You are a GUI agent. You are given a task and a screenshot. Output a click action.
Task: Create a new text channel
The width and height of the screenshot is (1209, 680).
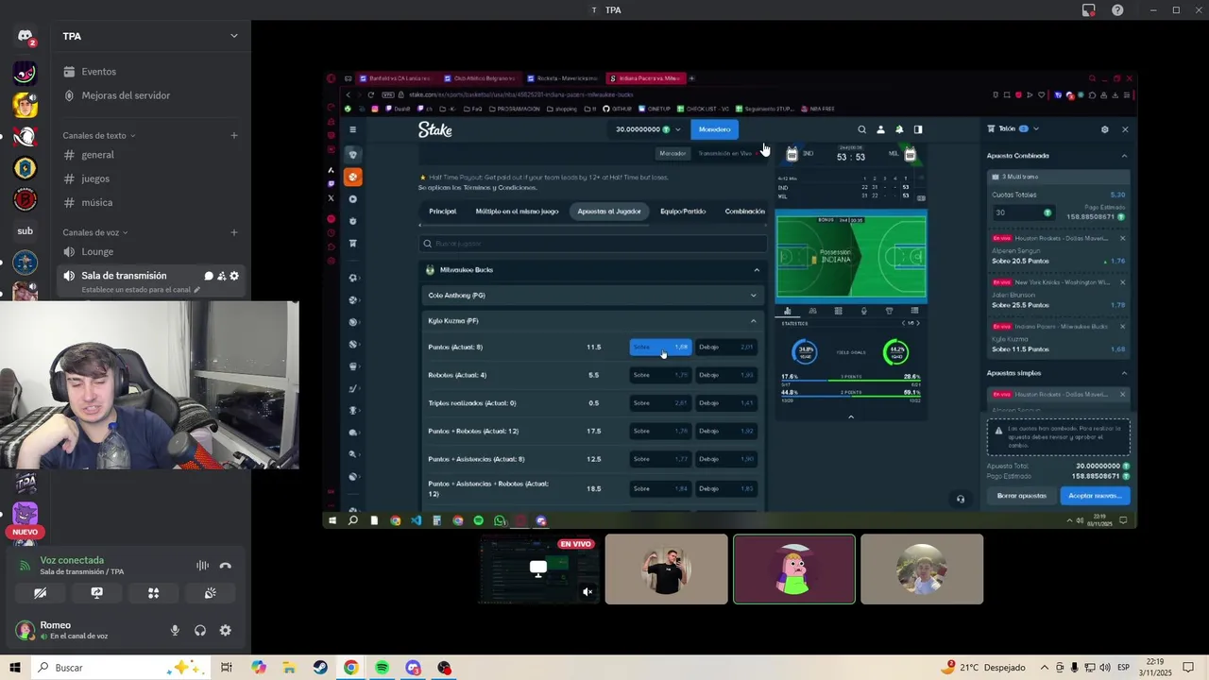[x=234, y=135]
